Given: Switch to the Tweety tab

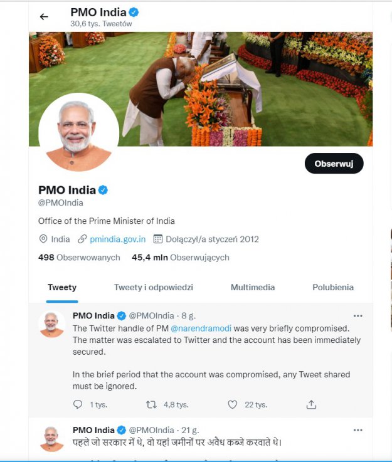Looking at the screenshot, I should pos(62,287).
